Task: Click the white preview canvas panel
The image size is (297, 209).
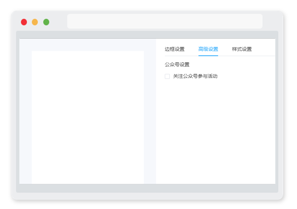Action: [88, 117]
